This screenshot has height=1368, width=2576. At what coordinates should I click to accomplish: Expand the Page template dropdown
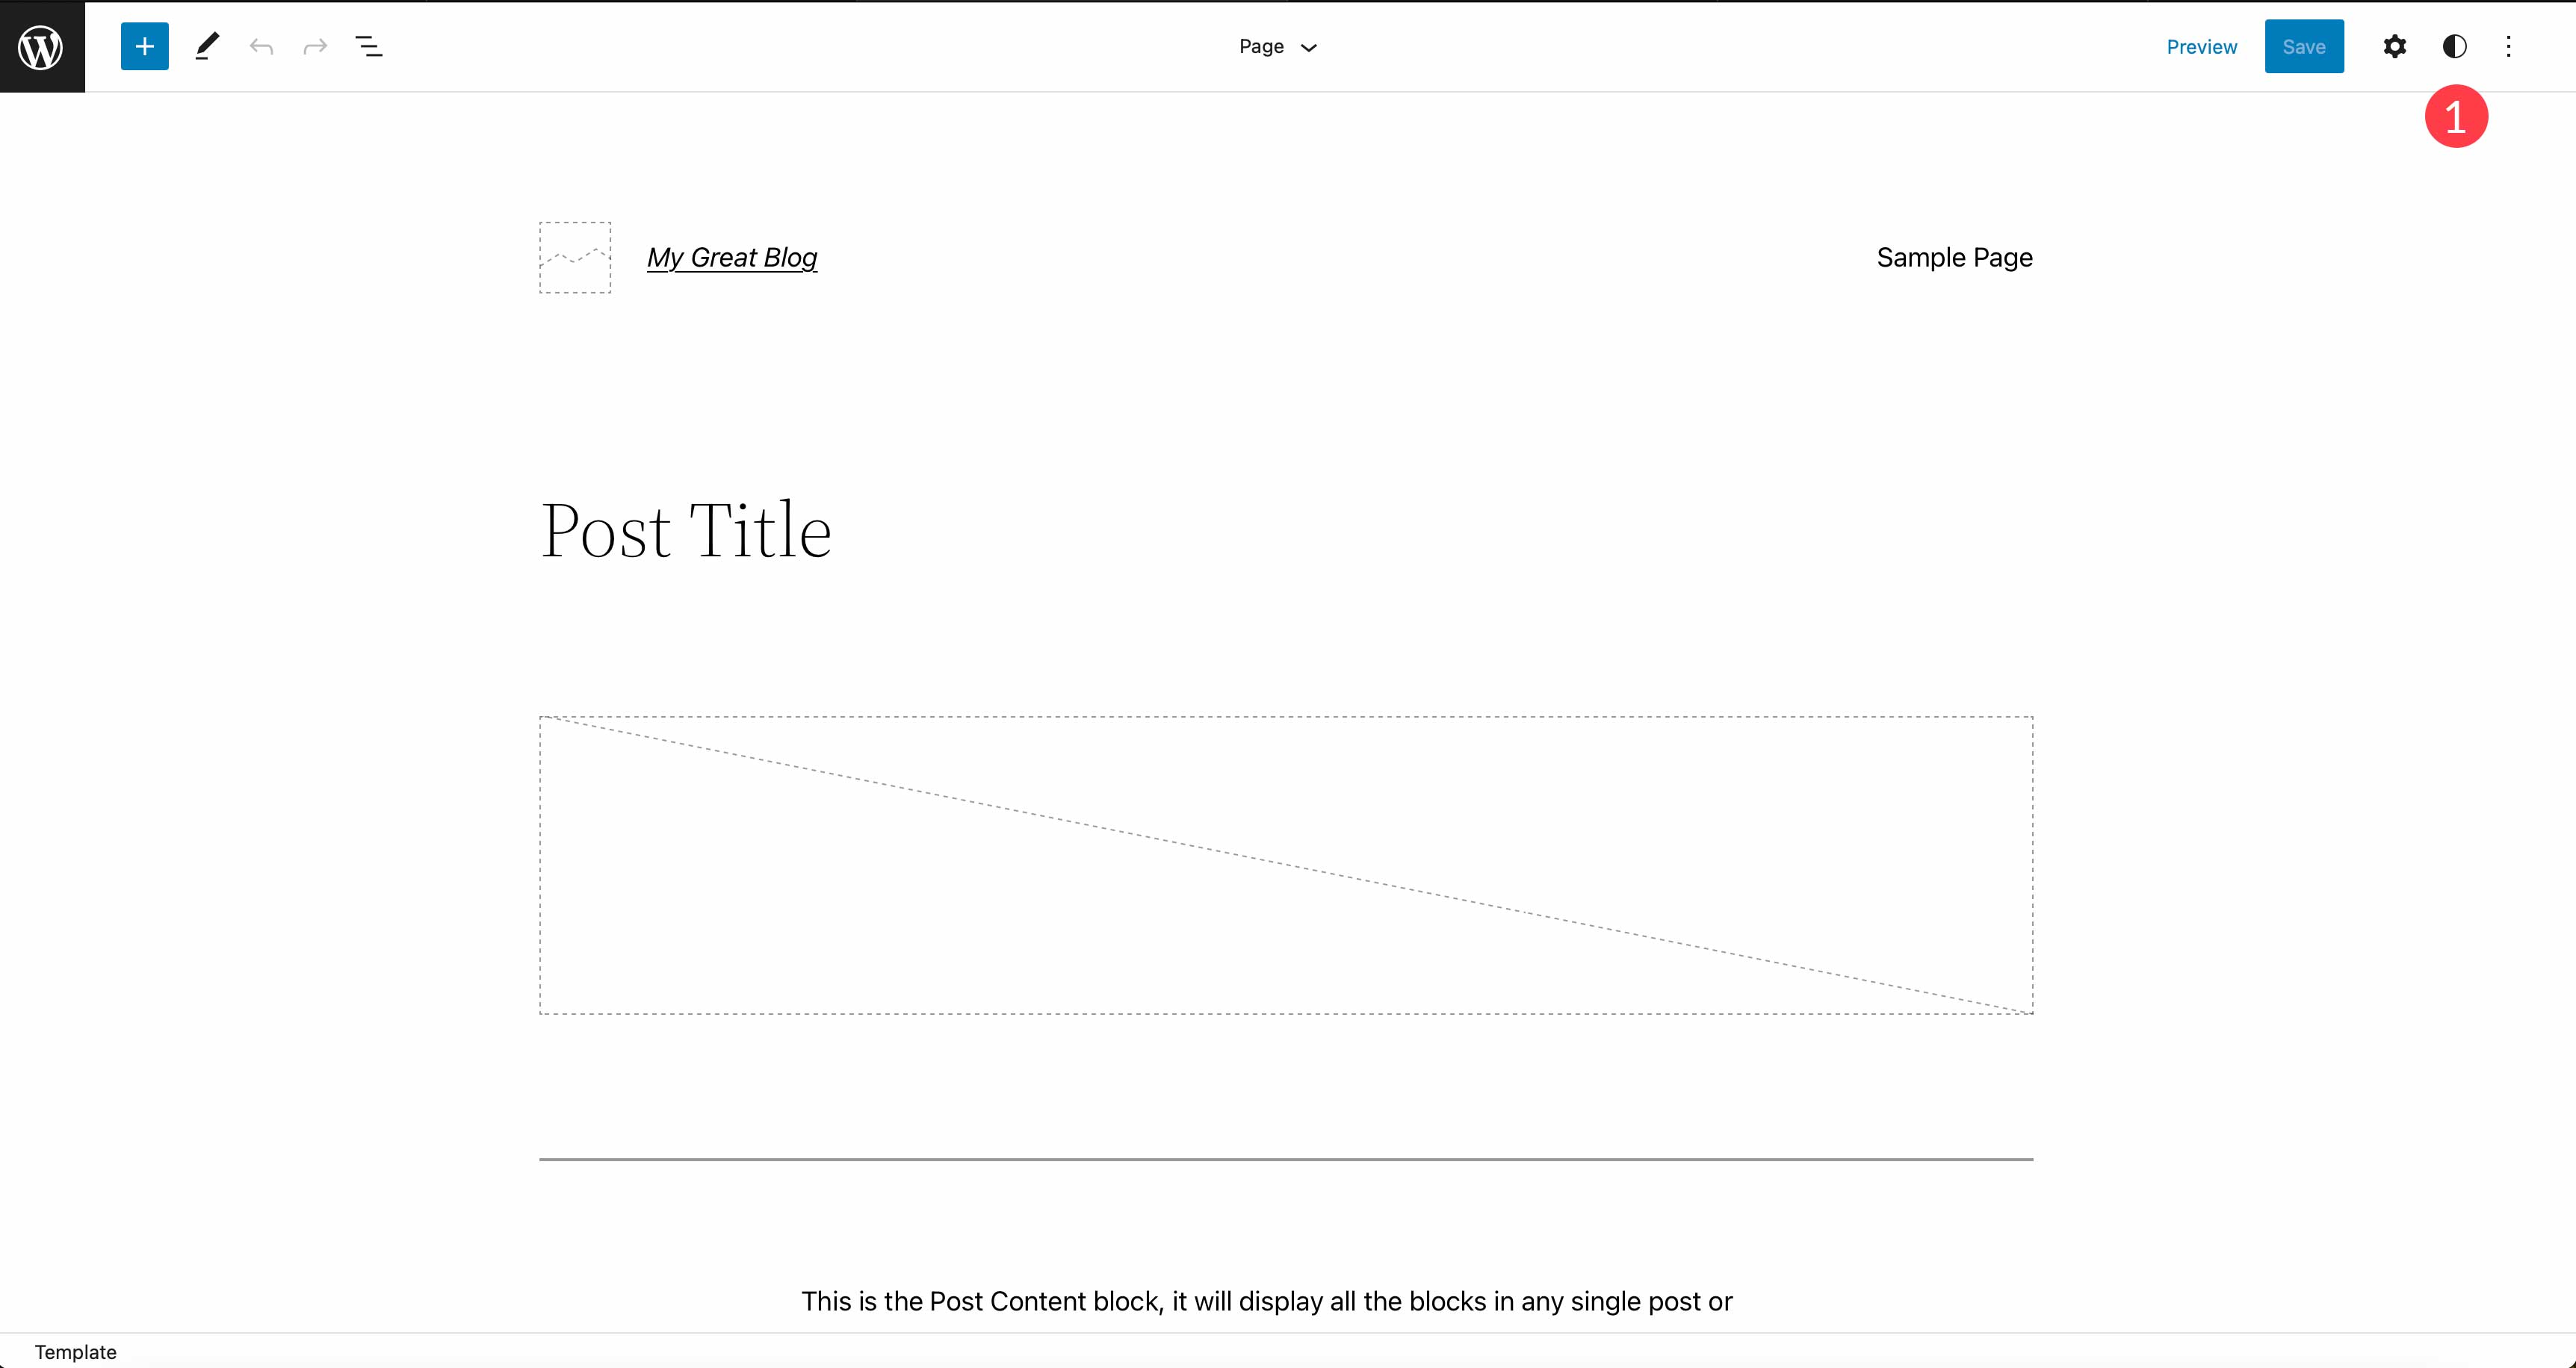(1277, 46)
